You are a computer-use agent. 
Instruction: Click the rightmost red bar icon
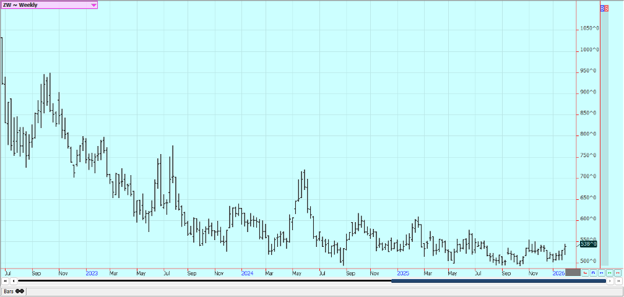click(618, 272)
